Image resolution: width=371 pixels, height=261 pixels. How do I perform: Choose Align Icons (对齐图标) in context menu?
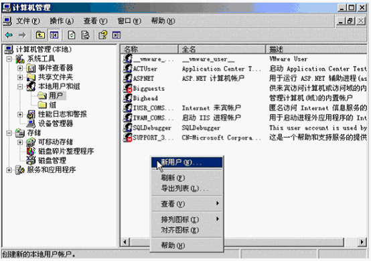tap(187, 230)
